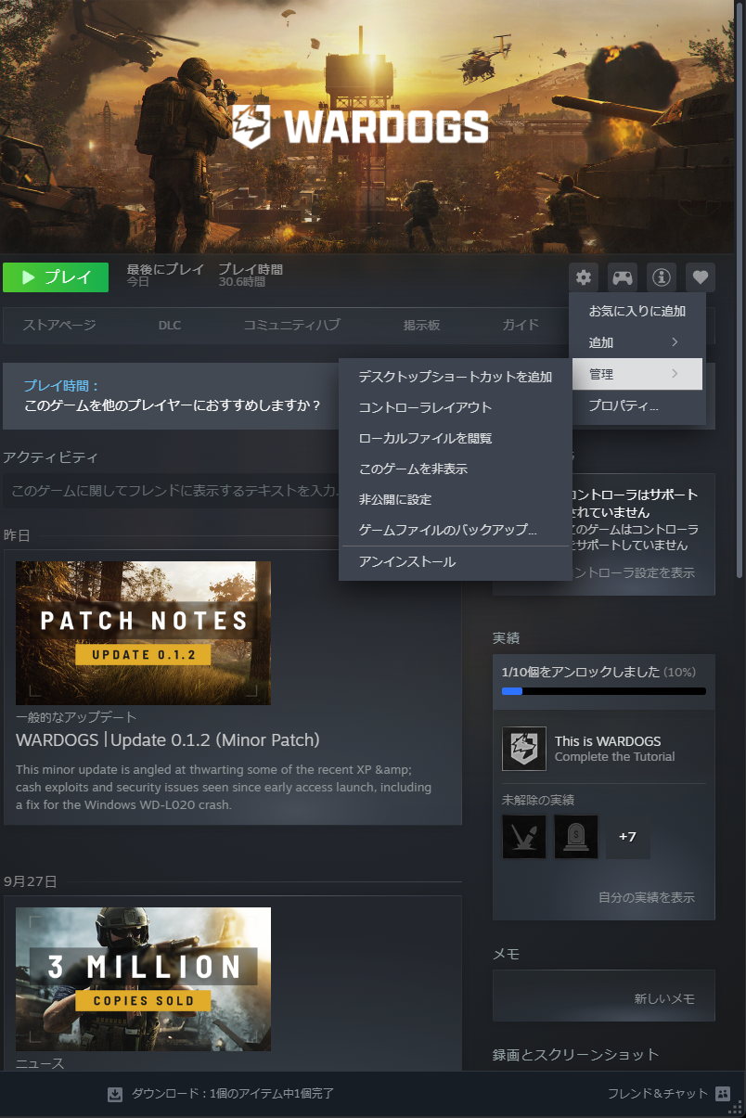Open コントローラレイアウト menu entry
The width and height of the screenshot is (746, 1118).
(456, 407)
